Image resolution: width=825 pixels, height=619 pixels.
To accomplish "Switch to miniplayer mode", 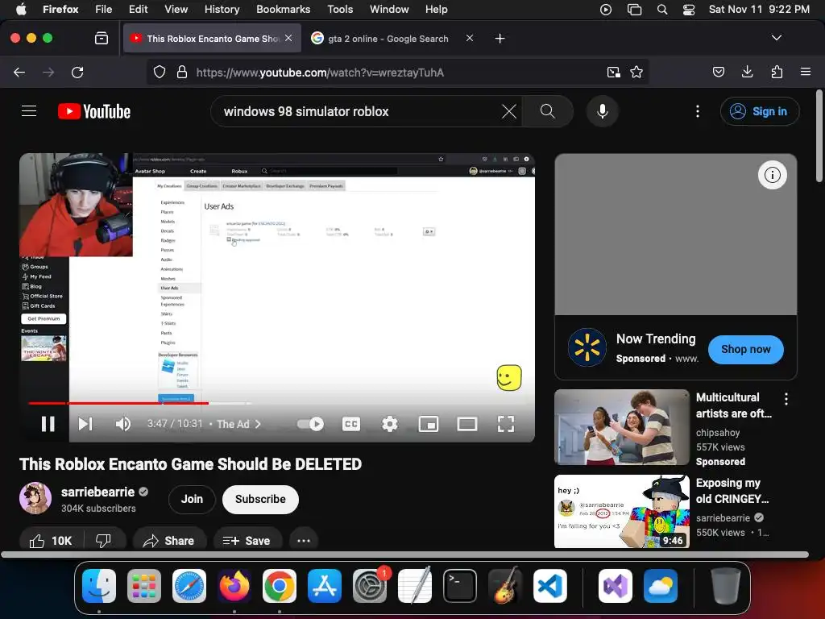I will click(x=429, y=424).
